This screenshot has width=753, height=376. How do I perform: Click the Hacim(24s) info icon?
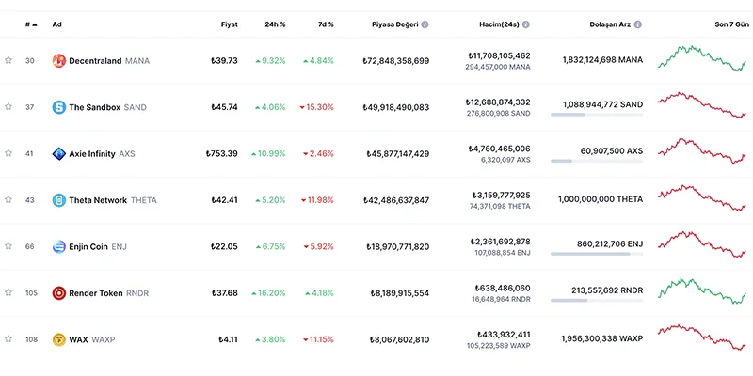pos(526,23)
